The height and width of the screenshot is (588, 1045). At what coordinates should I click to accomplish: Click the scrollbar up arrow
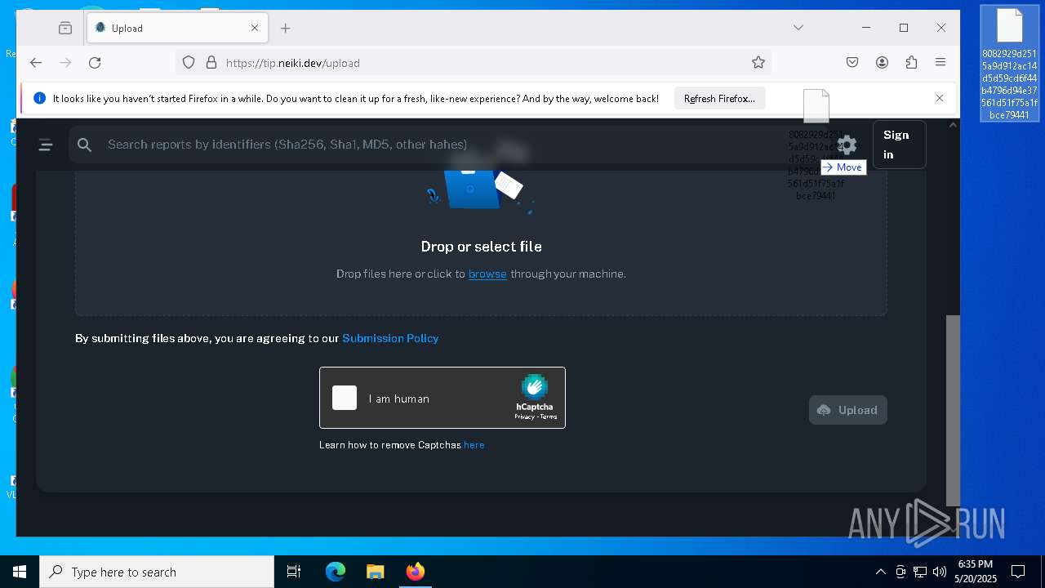pos(953,125)
